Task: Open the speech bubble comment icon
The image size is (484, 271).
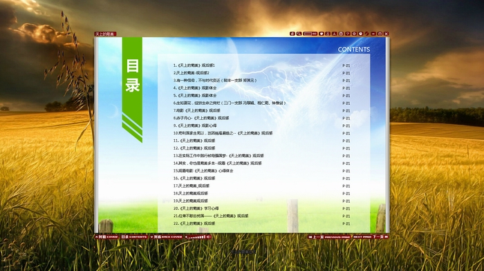Action: pos(322,34)
